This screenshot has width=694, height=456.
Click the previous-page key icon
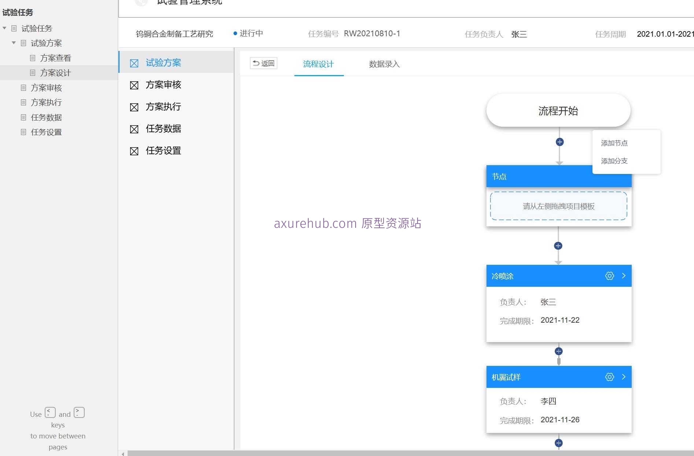pos(50,412)
